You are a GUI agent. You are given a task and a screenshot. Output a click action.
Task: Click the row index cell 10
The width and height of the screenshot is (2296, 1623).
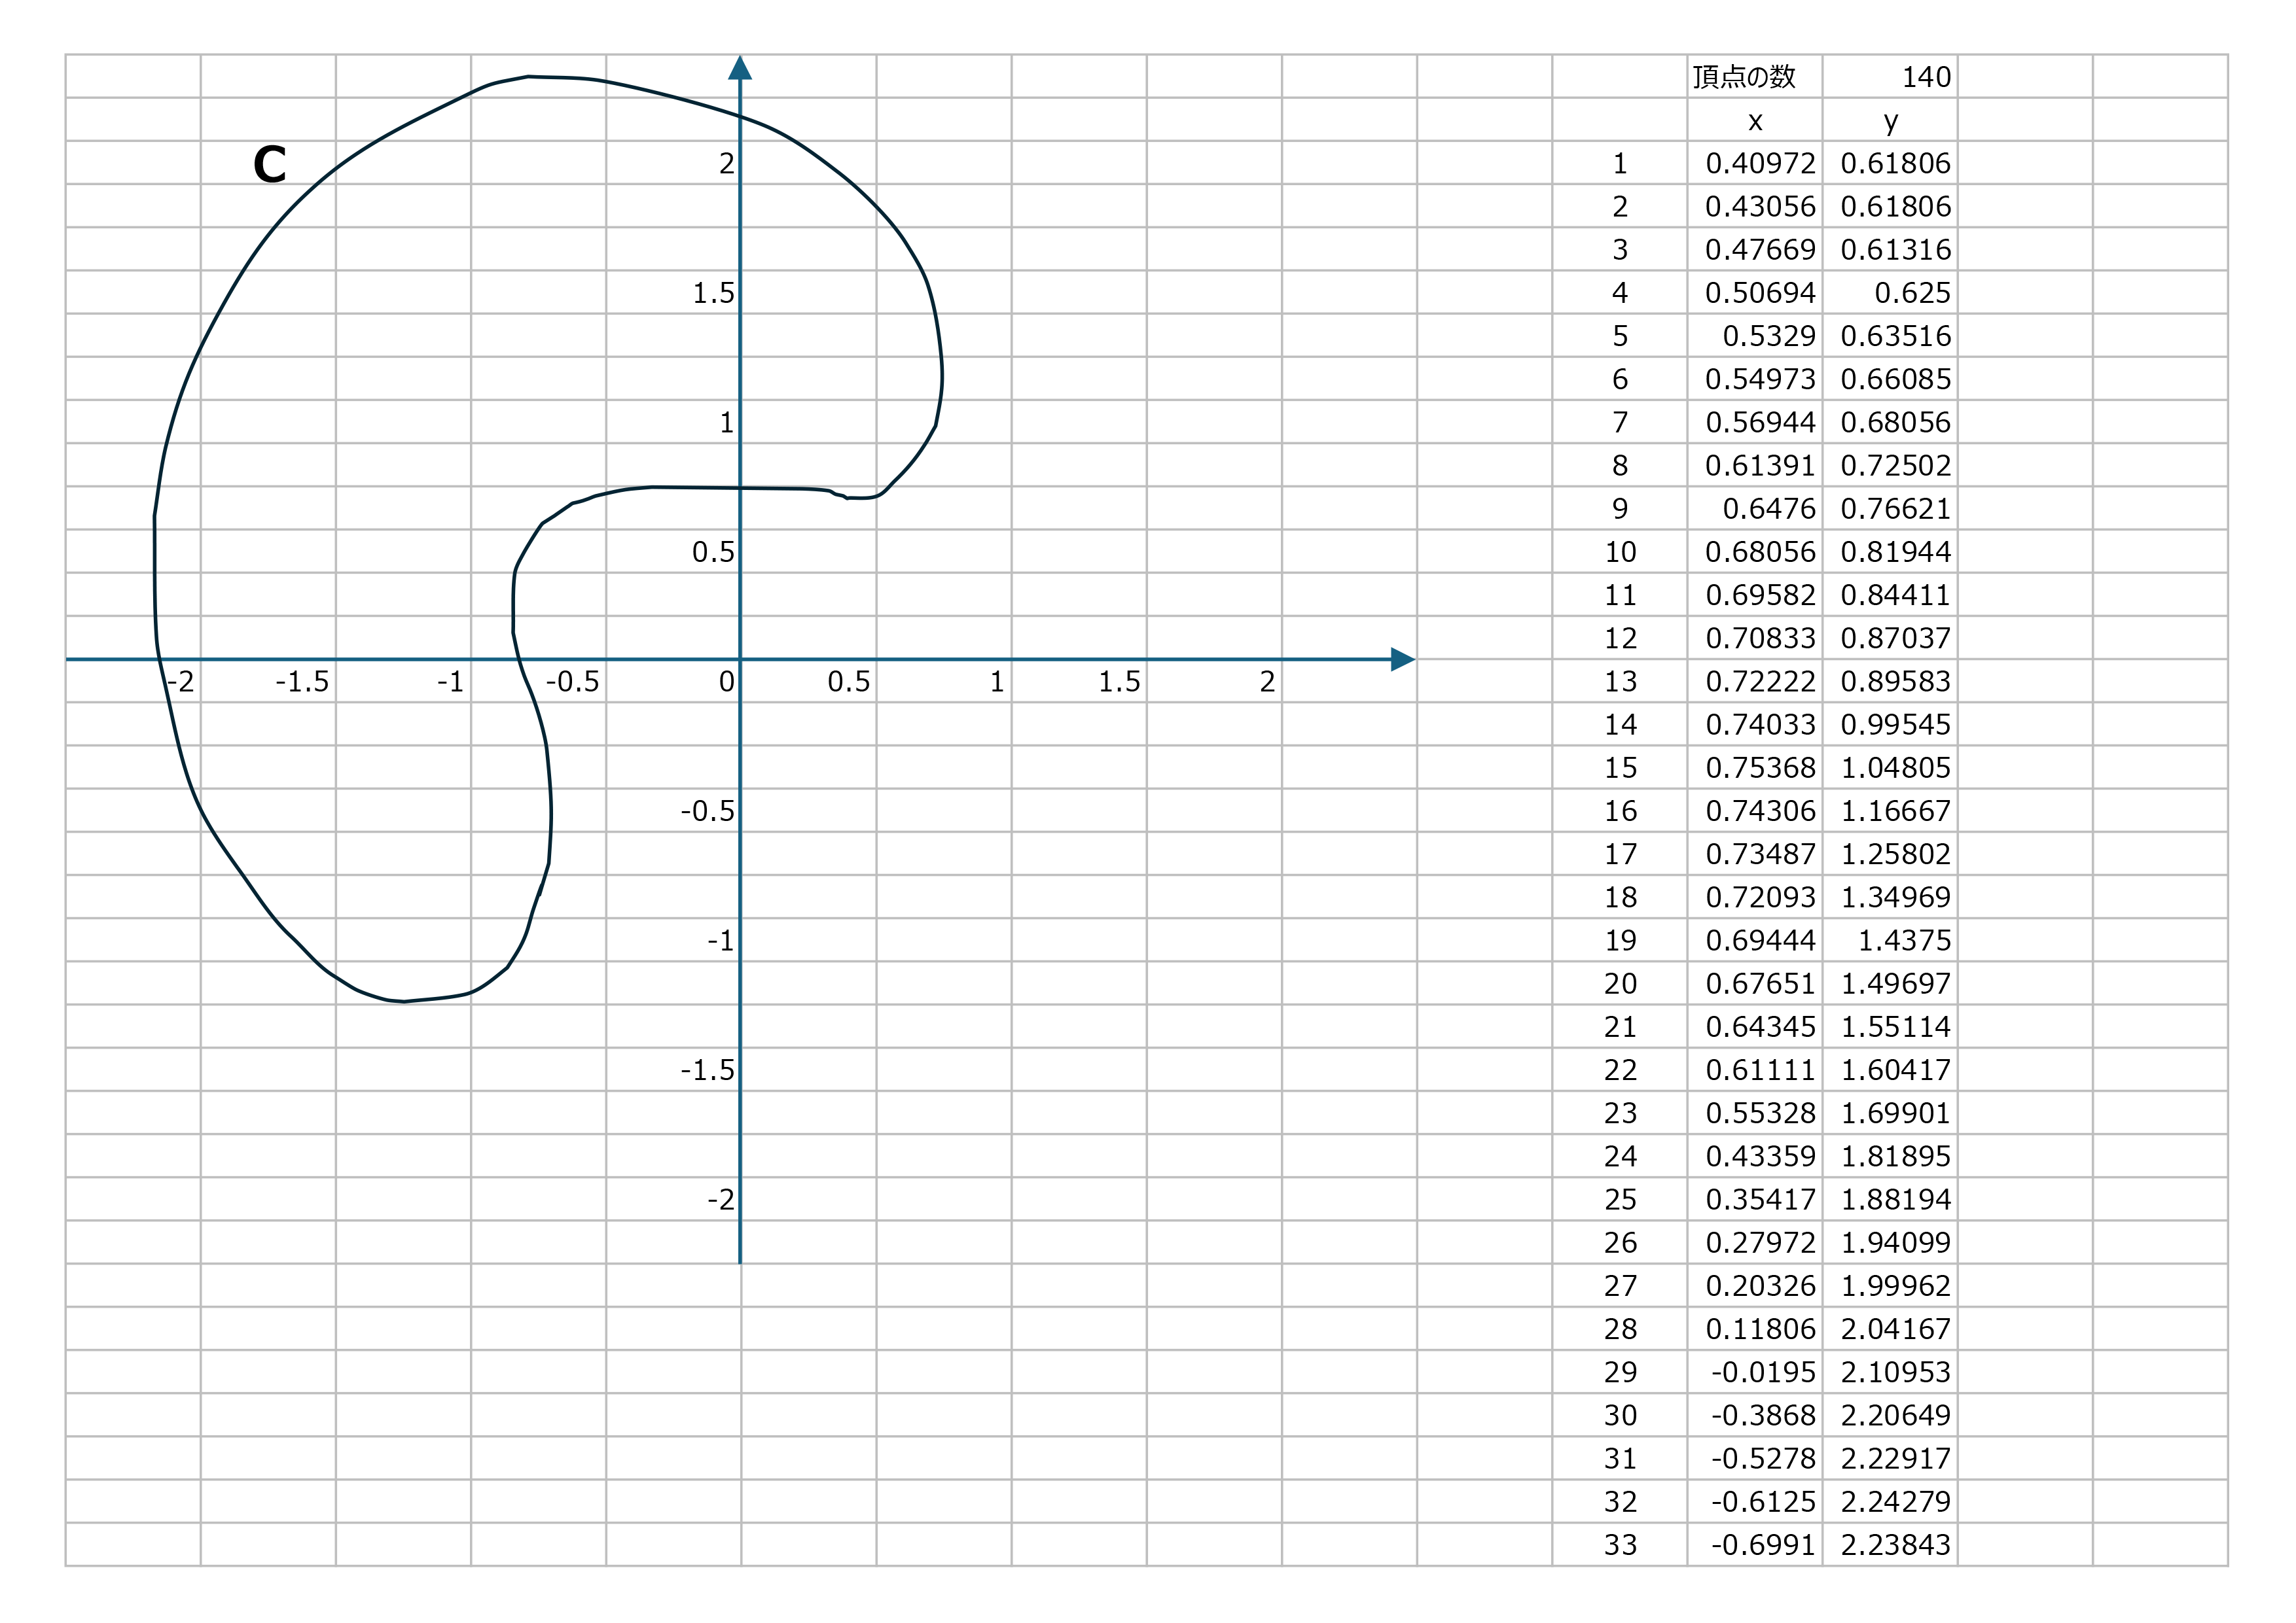click(1620, 551)
